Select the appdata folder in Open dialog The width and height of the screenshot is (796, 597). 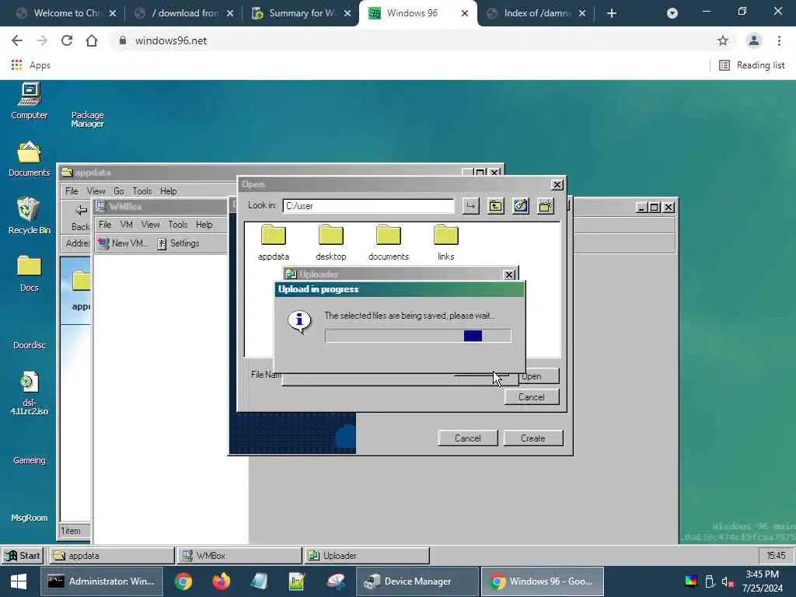(274, 243)
